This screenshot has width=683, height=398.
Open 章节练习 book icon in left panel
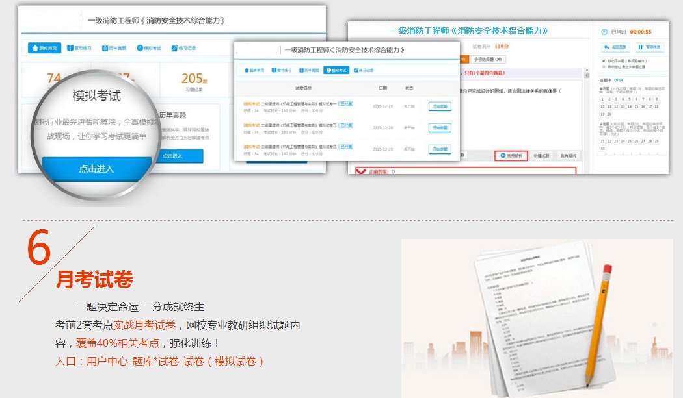pos(71,48)
